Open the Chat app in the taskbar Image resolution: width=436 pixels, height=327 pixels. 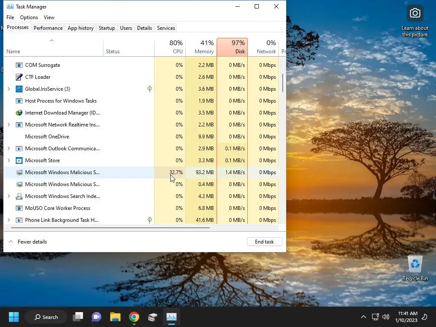coord(97,317)
